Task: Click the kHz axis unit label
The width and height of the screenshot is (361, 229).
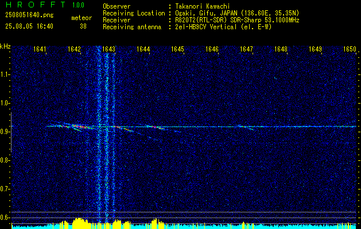Action: pyautogui.click(x=5, y=46)
